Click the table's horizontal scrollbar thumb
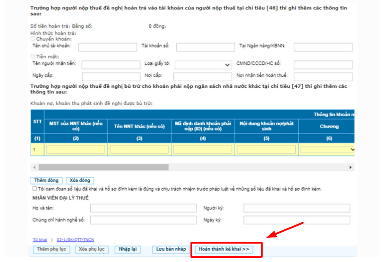The width and height of the screenshot is (385, 262). pyautogui.click(x=103, y=168)
